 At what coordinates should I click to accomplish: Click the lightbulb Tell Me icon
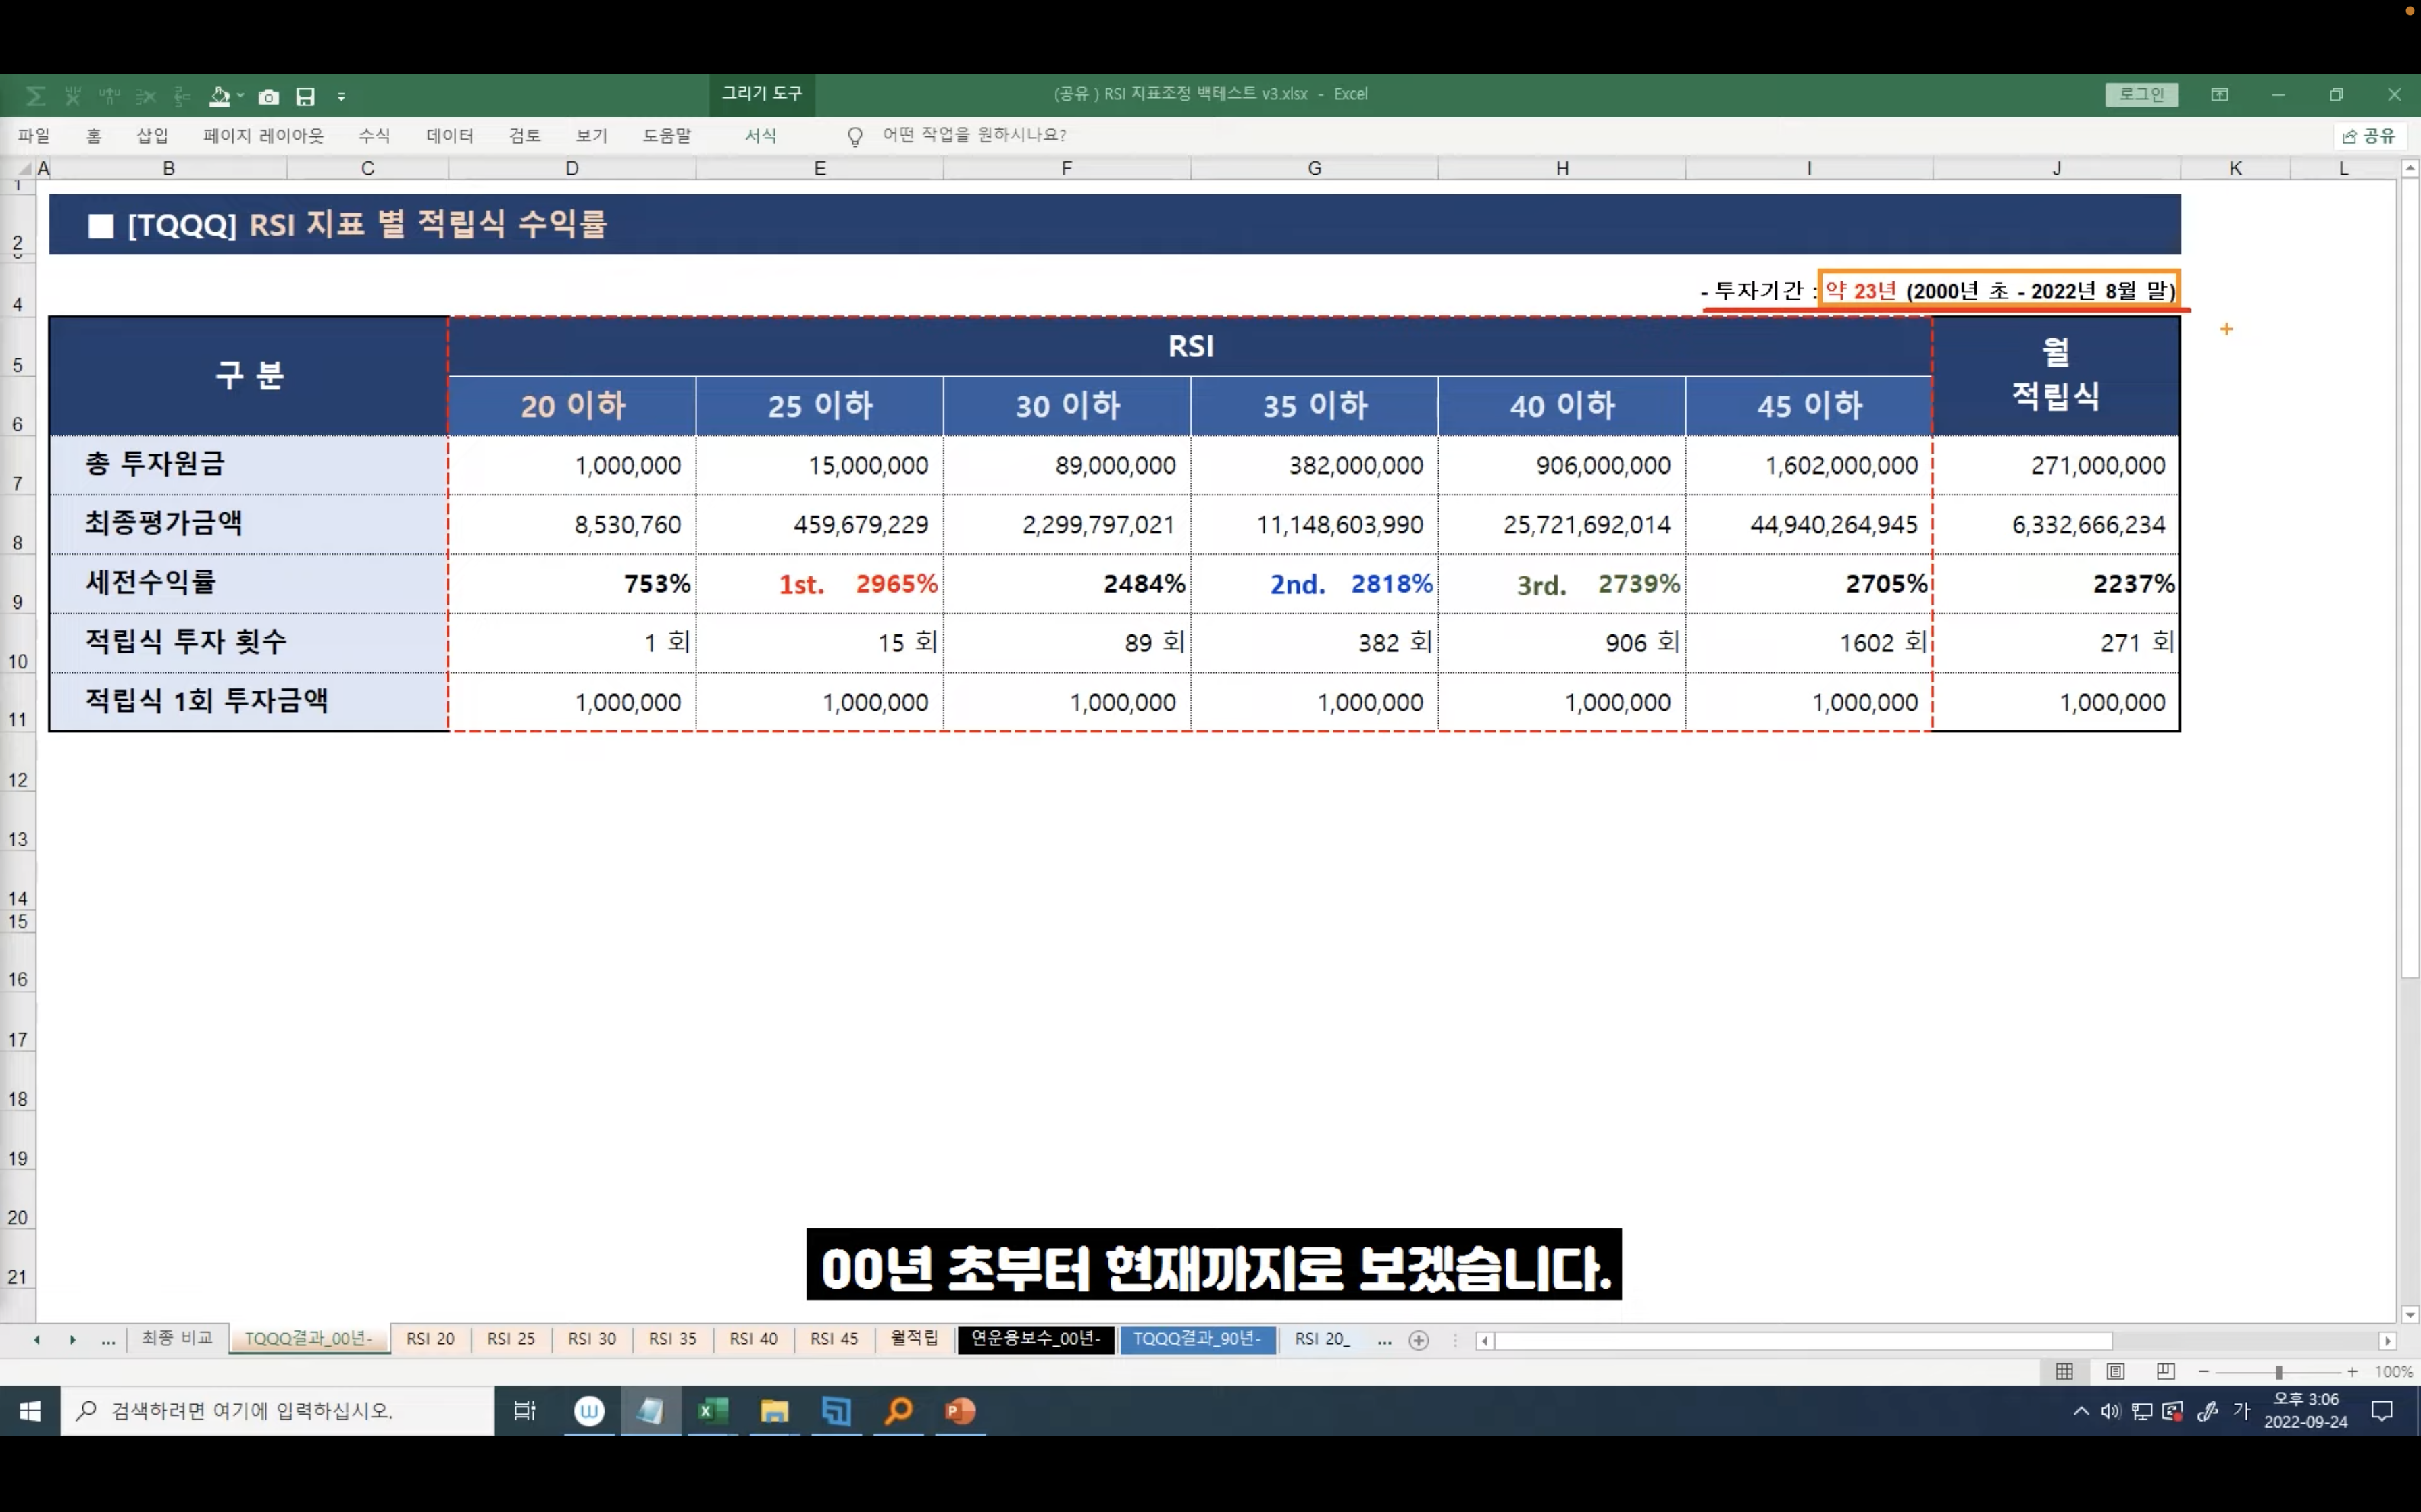click(855, 136)
